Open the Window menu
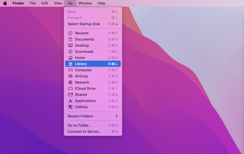Screen dimensions: 244x154 85,3
